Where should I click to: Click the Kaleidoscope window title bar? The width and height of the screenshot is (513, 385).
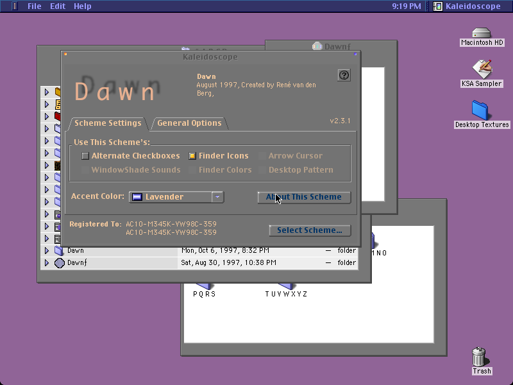[x=210, y=57]
